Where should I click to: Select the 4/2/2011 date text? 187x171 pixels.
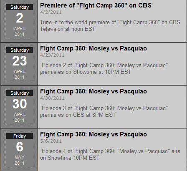click(x=51, y=12)
